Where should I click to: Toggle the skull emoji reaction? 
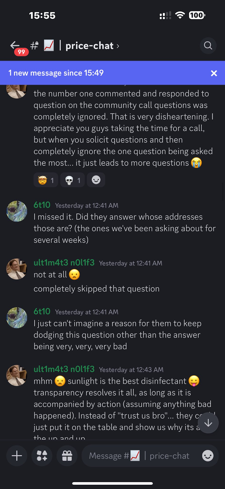(72, 180)
